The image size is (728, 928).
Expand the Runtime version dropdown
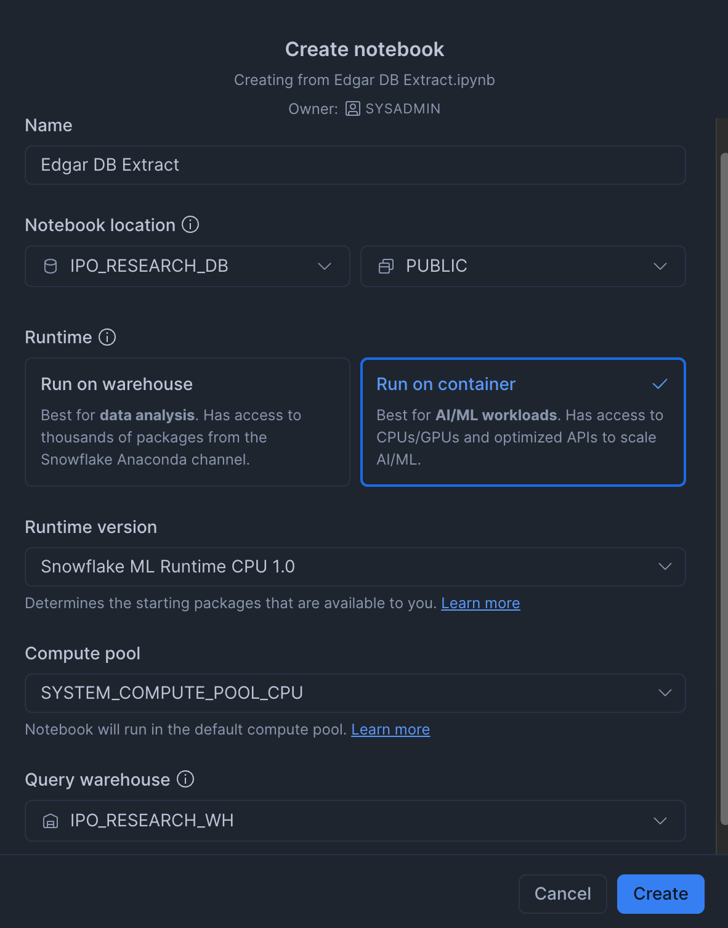click(355, 567)
